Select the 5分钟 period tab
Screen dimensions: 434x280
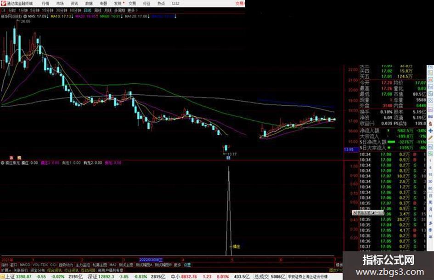35,11
